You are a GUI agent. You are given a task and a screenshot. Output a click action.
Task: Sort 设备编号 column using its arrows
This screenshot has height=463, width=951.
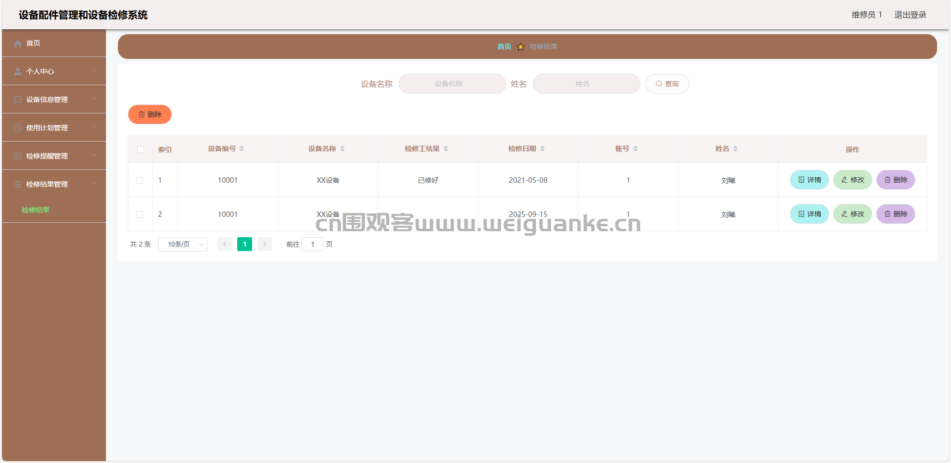point(242,149)
